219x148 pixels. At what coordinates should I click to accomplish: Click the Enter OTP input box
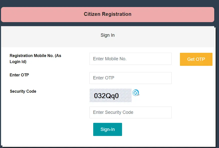pyautogui.click(x=130, y=78)
